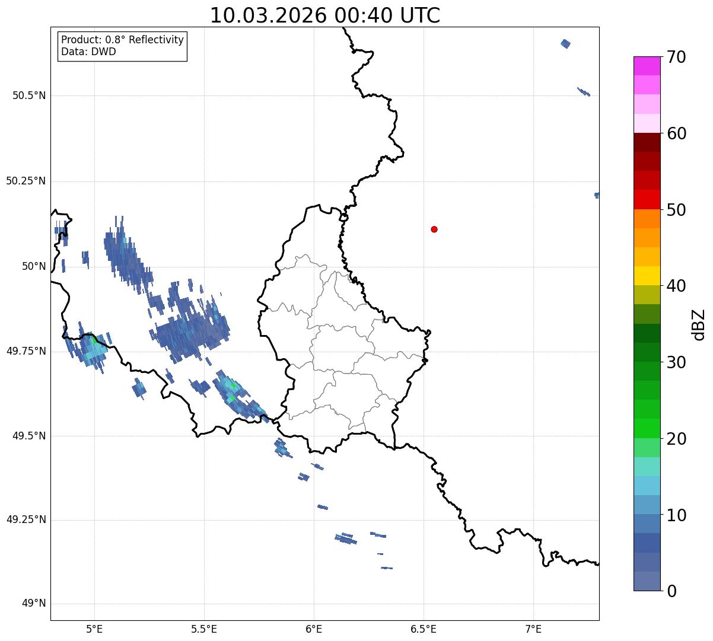Click the plot title '10.03.2026 00:40 UTC'

pyautogui.click(x=325, y=15)
